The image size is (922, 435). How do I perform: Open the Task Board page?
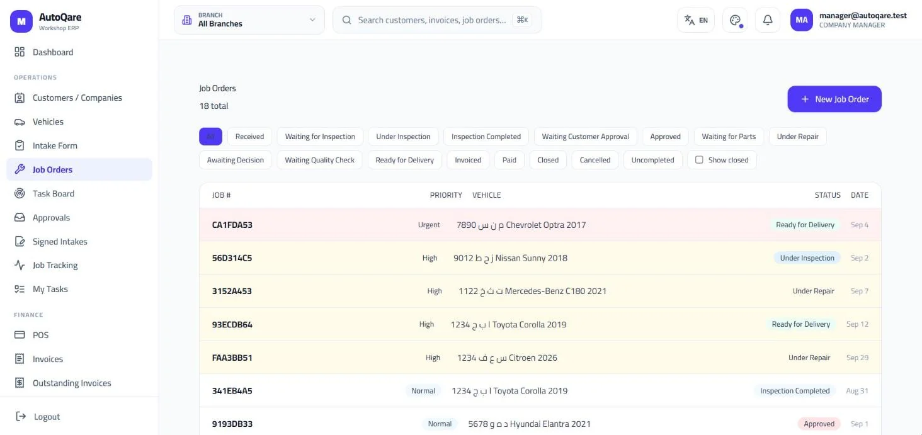79,193
